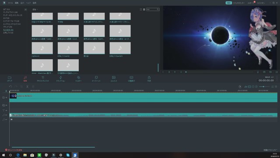Select the Transitions tab icon
This screenshot has height=158, width=280.
coord(60,78)
